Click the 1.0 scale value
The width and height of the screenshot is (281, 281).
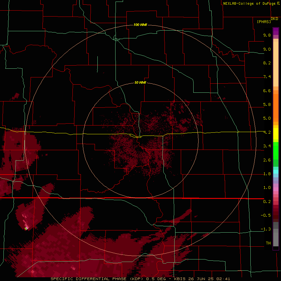[x=267, y=188]
